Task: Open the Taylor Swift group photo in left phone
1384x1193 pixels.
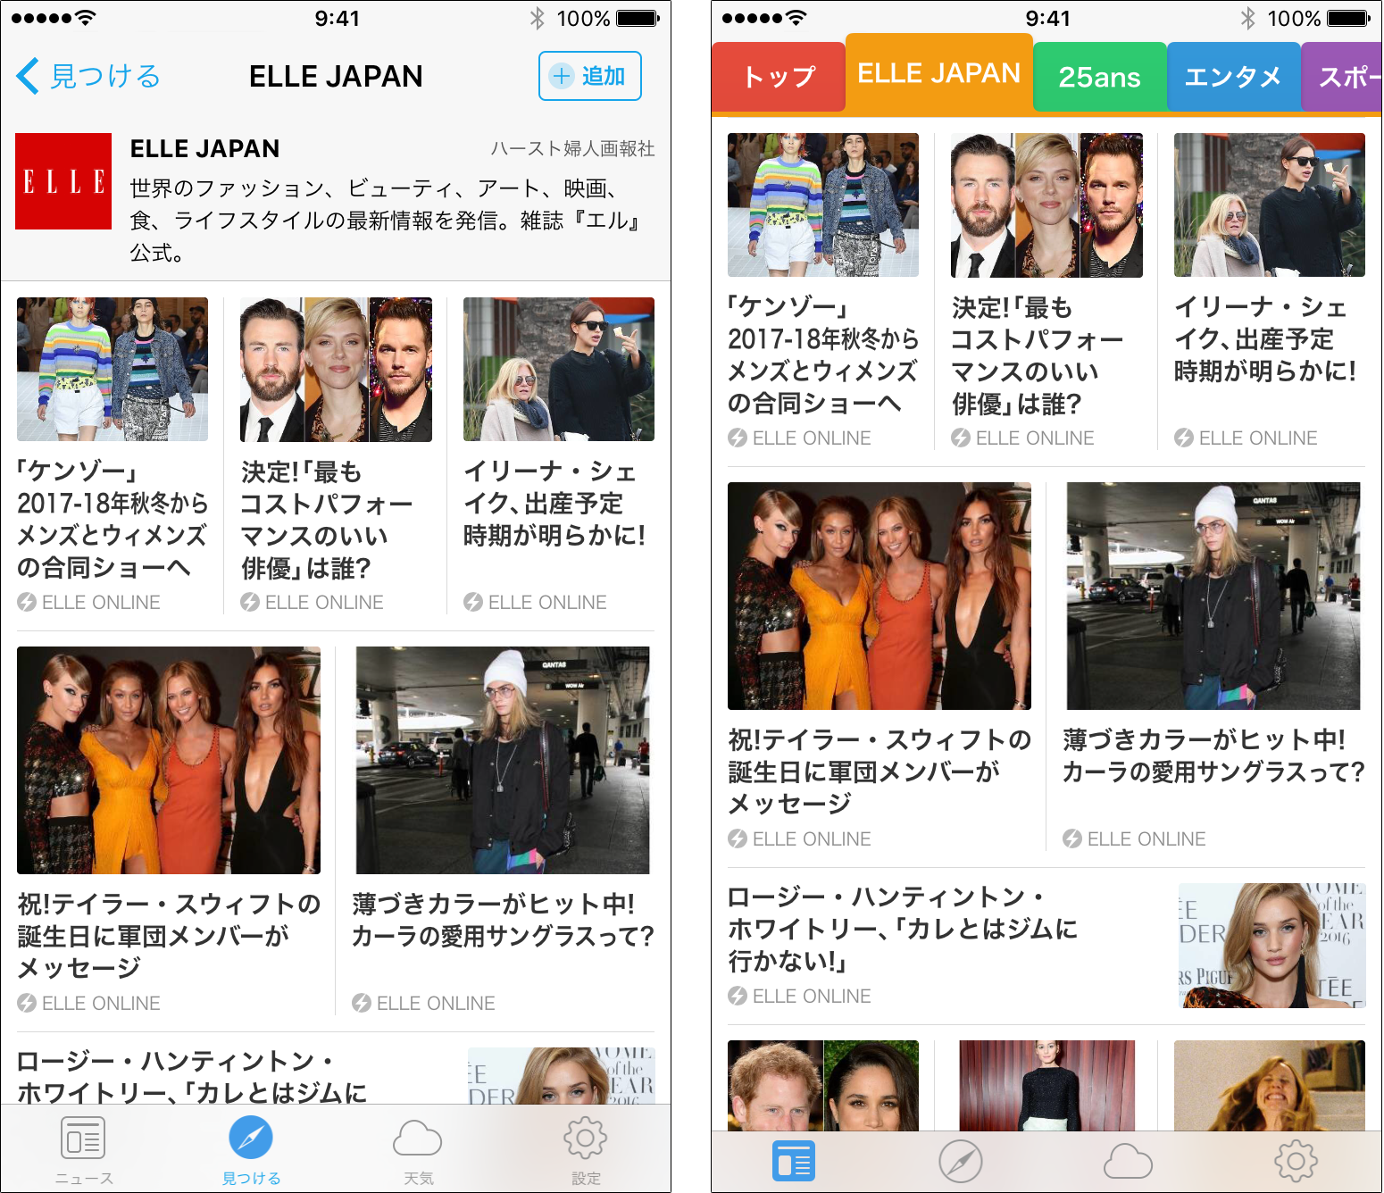Action: pyautogui.click(x=169, y=761)
